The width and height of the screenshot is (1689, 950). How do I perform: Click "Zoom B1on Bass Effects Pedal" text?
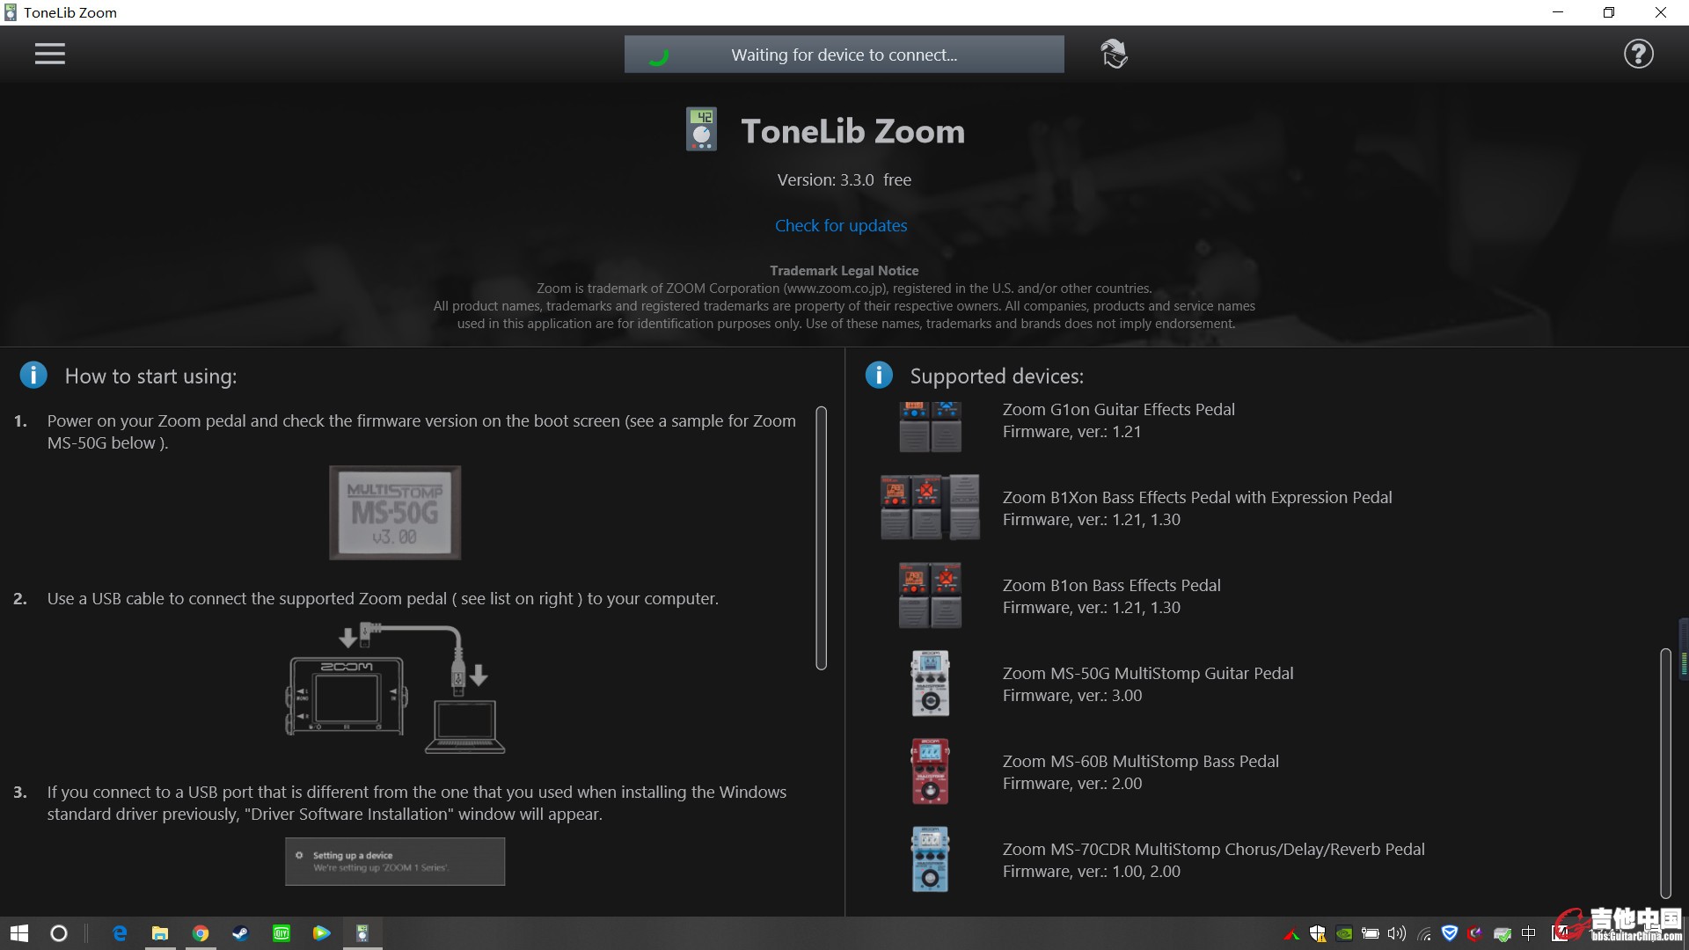1111,585
